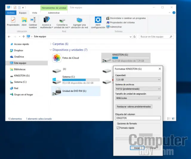Viewport: 191px width, 159px height.
Task: Click Restaurar valores predeterminados button
Action: 134,106
